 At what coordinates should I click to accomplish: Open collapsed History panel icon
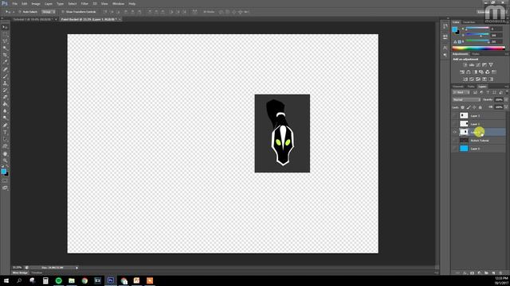tap(445, 26)
